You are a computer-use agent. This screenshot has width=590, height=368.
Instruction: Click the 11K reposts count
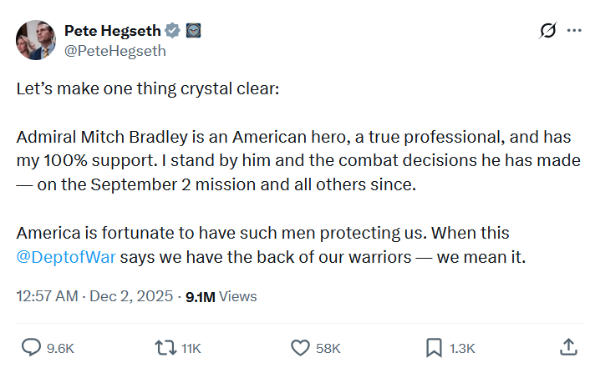tap(191, 348)
